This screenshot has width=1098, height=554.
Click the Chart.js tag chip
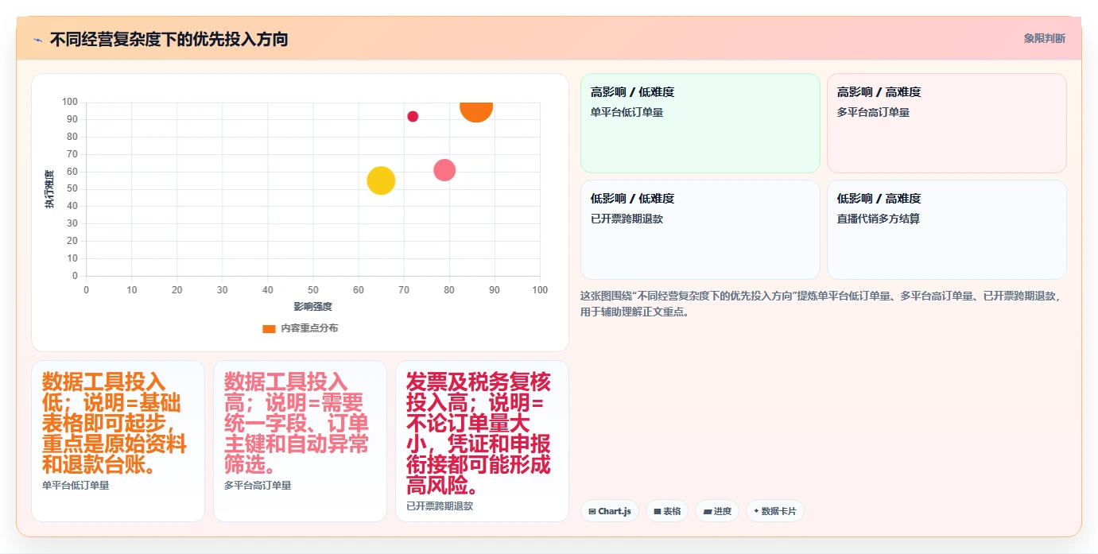pos(609,511)
